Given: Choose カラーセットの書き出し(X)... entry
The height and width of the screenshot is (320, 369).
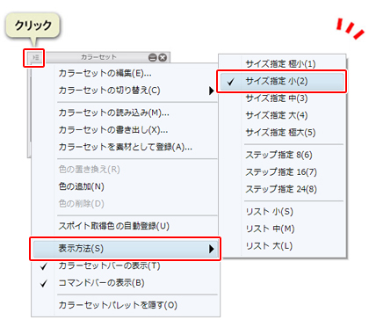Looking at the screenshot, I should 113,130.
